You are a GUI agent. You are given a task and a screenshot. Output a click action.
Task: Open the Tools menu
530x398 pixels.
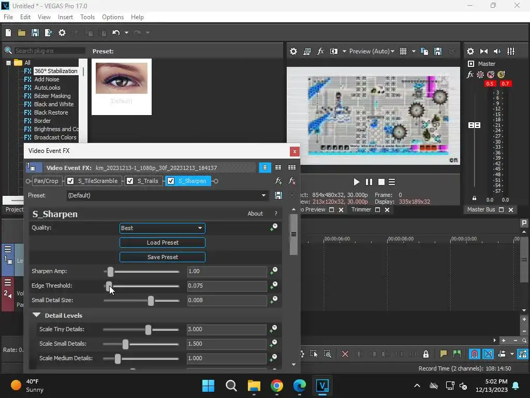click(x=87, y=17)
